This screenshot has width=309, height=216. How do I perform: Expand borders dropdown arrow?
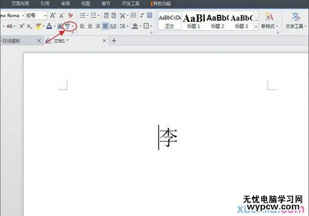[x=151, y=26]
